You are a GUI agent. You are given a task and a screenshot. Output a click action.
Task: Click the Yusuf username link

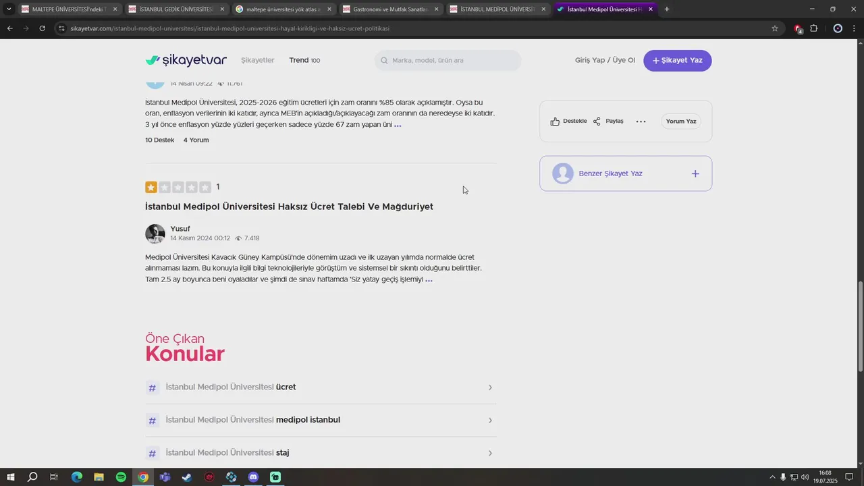(x=180, y=229)
